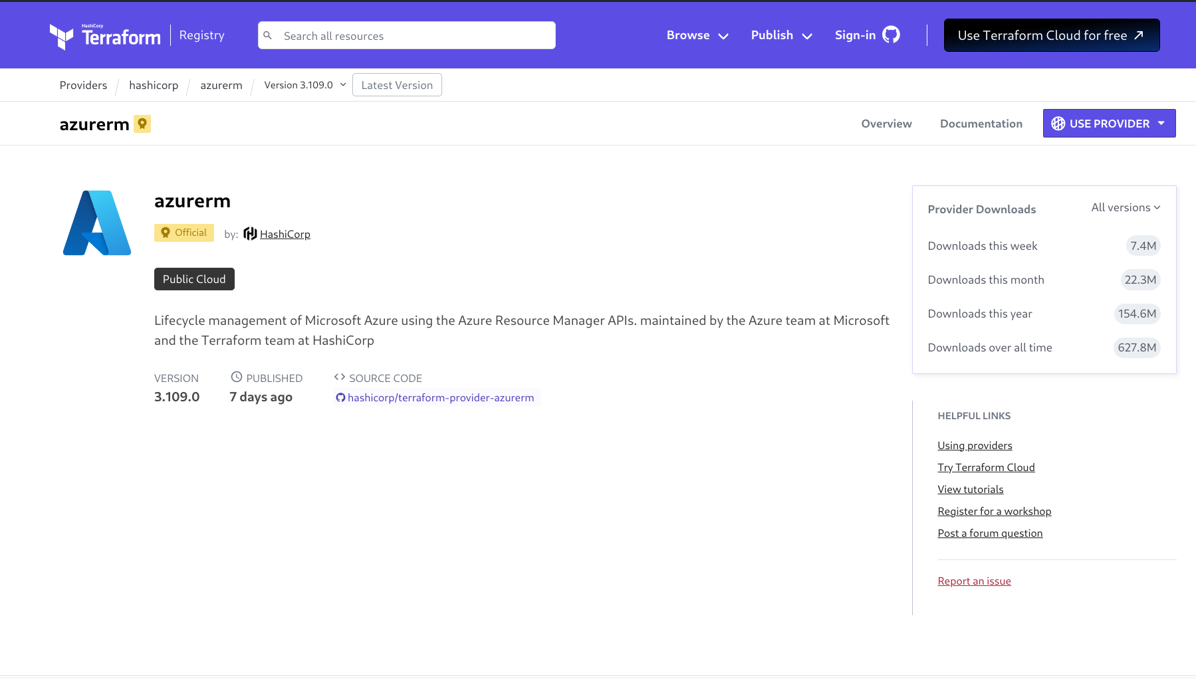Go to the hashicorp breadcrumb
The width and height of the screenshot is (1196, 679).
154,85
